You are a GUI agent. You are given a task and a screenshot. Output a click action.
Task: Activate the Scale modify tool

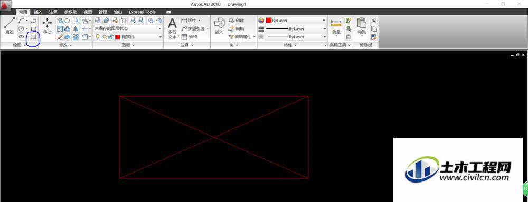tap(60, 29)
